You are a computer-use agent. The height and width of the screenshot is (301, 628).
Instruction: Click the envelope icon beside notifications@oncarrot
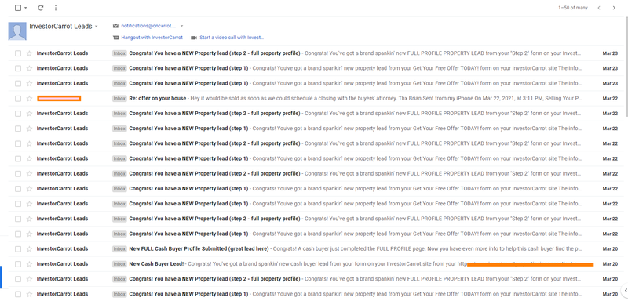[x=115, y=26]
